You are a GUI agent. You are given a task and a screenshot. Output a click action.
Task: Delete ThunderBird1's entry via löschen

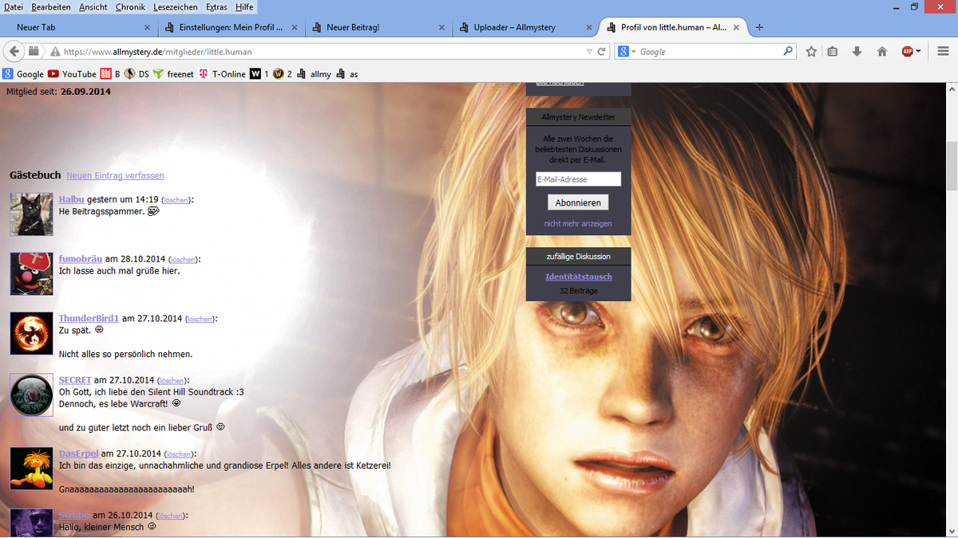coord(200,320)
